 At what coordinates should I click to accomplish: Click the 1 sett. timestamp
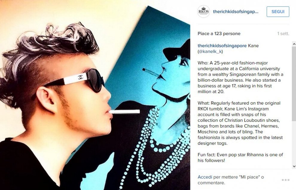(283, 34)
